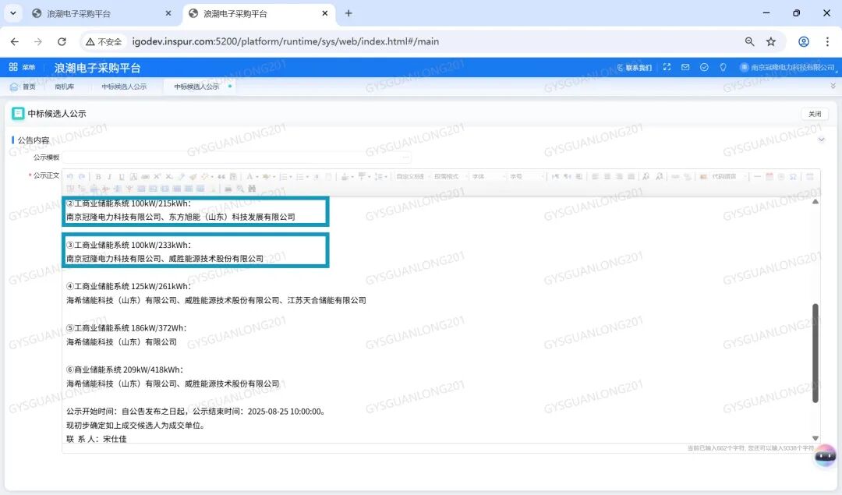Viewport: 842px width, 495px height.
Task: Click the editor's vertical scrollbar thumb
Action: click(x=815, y=352)
